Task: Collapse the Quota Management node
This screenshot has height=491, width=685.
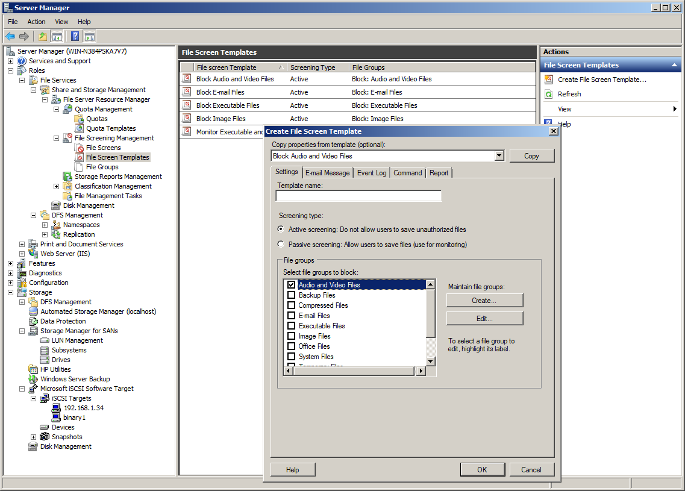Action: [57, 109]
